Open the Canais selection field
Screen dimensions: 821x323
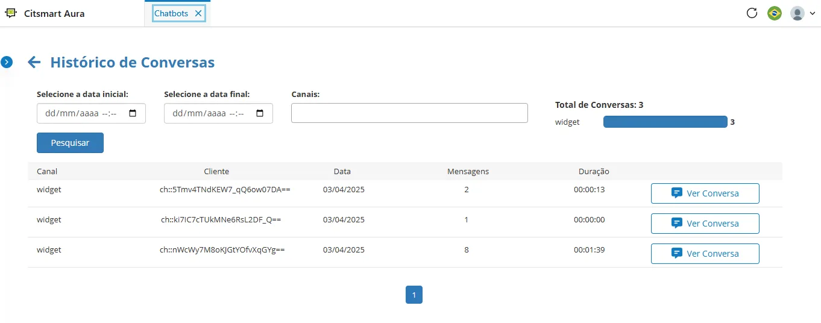(x=409, y=113)
